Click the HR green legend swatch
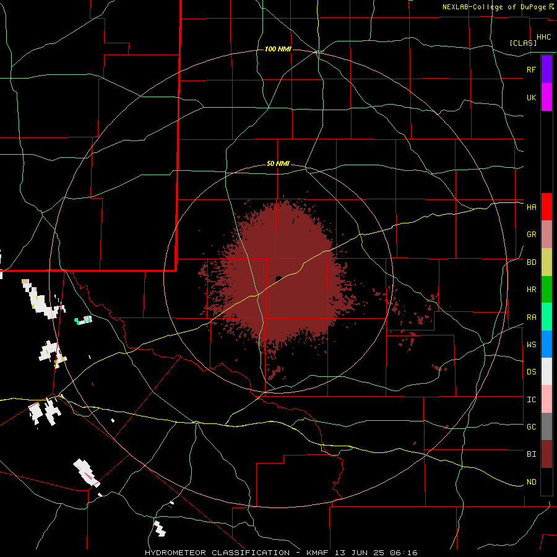Image resolution: width=557 pixels, height=557 pixels. tap(546, 290)
